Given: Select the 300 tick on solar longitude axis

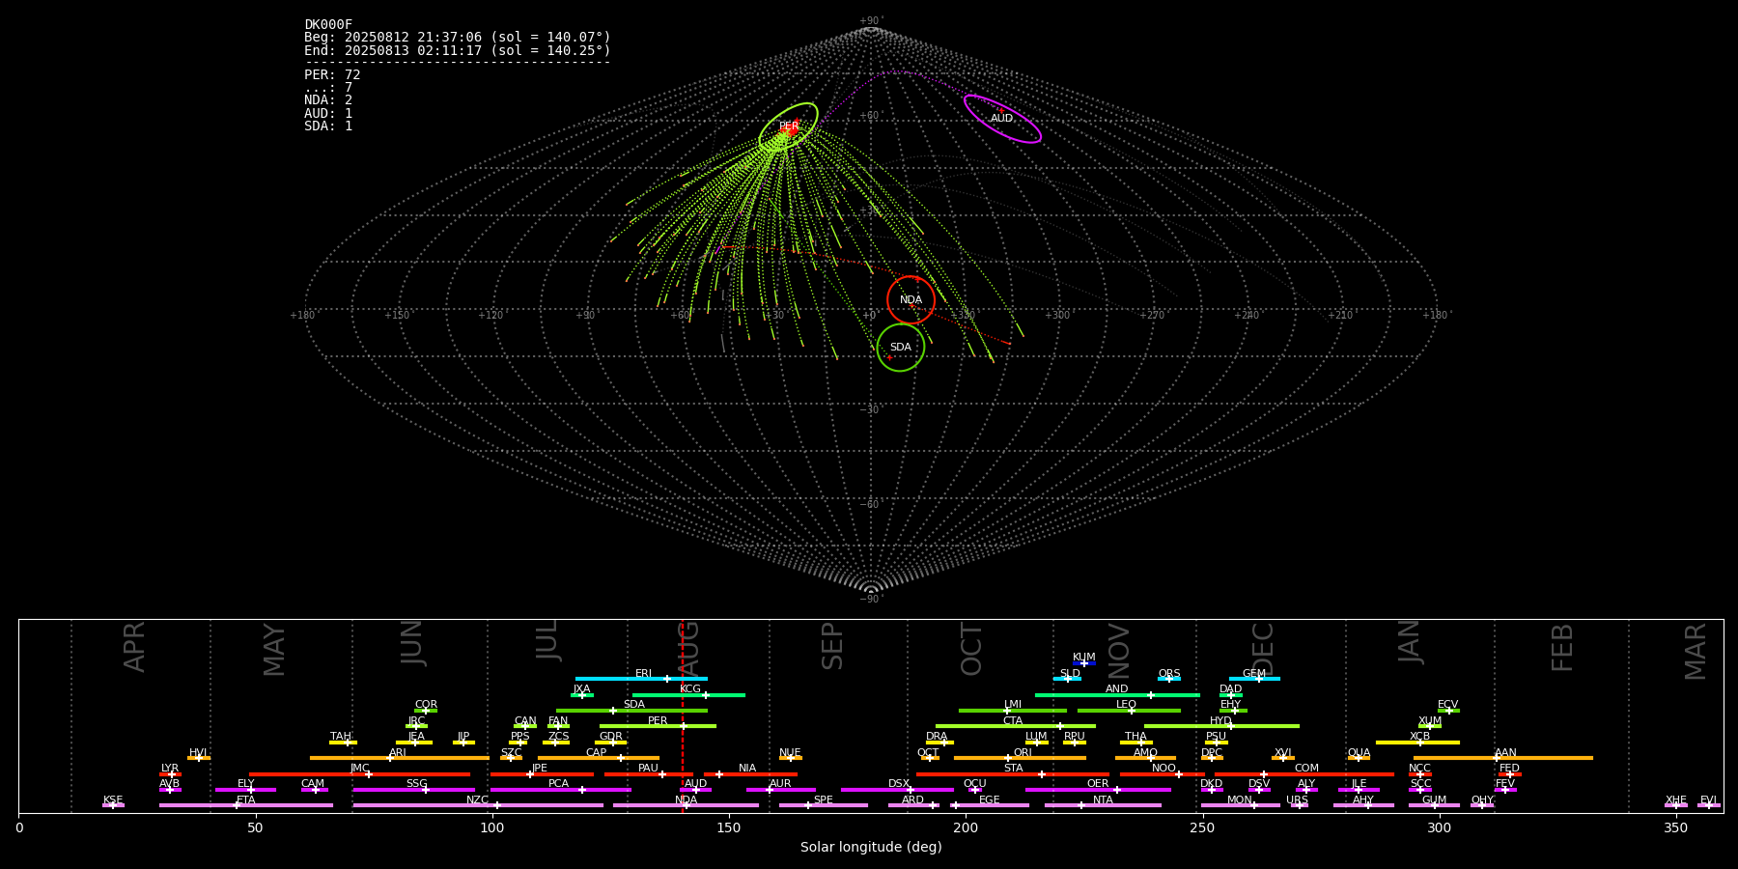Looking at the screenshot, I should (x=1439, y=827).
